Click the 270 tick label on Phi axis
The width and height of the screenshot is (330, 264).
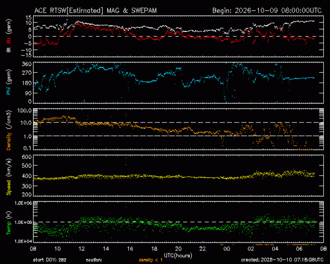(x=27, y=73)
